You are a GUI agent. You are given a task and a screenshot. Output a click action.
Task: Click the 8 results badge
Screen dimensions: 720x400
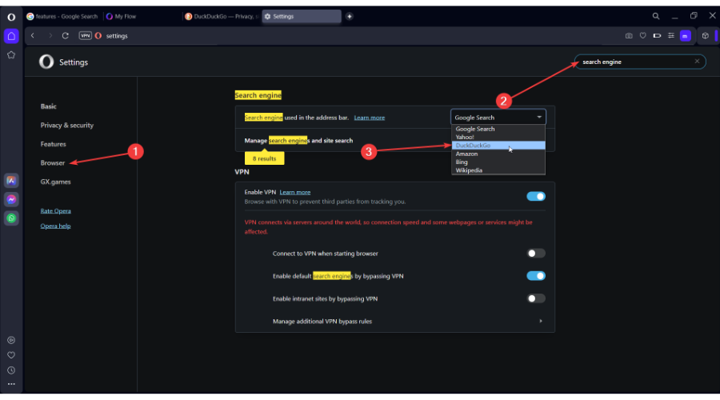265,158
